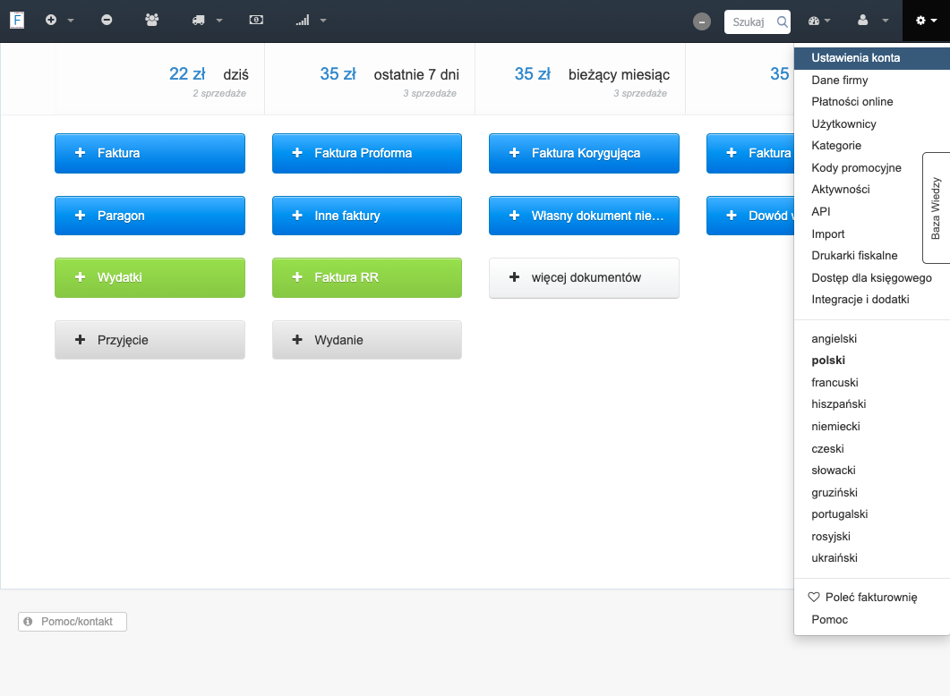The width and height of the screenshot is (950, 696).
Task: Collapse the settings menu via gear caret
Action: (x=934, y=21)
